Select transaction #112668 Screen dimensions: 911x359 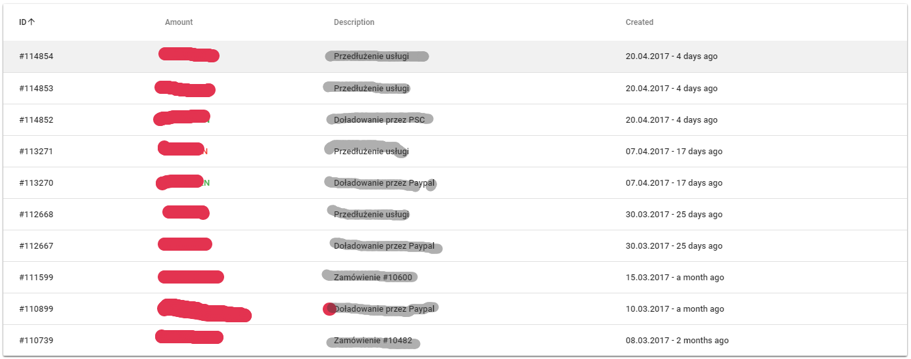(36, 215)
